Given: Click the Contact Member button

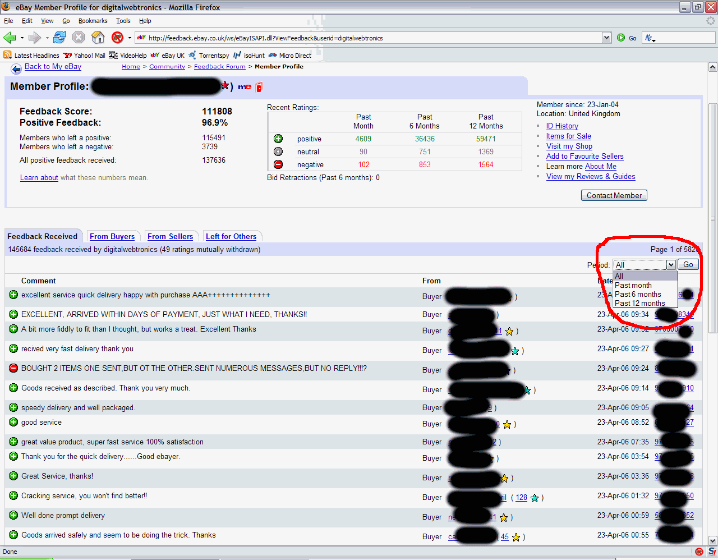Looking at the screenshot, I should click(x=614, y=195).
